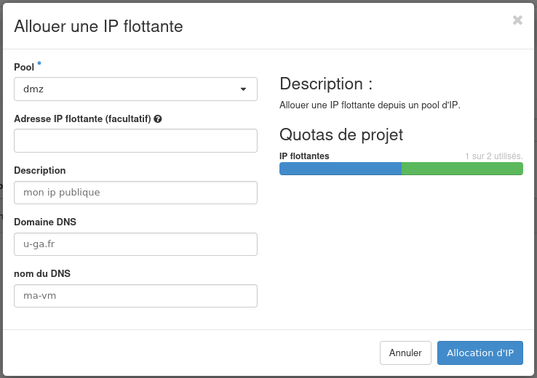537x378 pixels.
Task: Click the 'Pool' field label
Action: (24, 68)
